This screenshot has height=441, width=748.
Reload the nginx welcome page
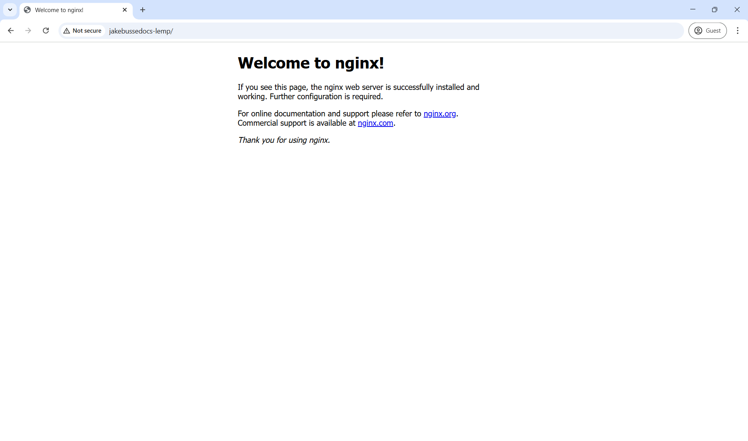(46, 30)
